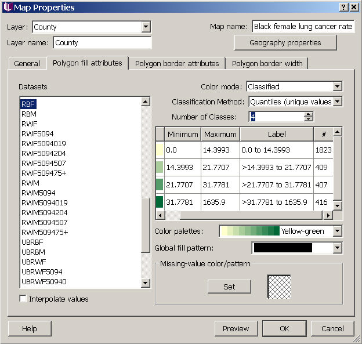Click the Geography properties button
Image resolution: width=362 pixels, height=344 pixels.
(x=285, y=43)
